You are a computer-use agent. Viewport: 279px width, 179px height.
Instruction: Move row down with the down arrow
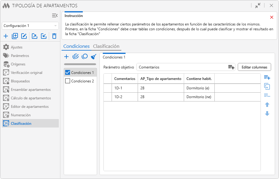click(267, 114)
